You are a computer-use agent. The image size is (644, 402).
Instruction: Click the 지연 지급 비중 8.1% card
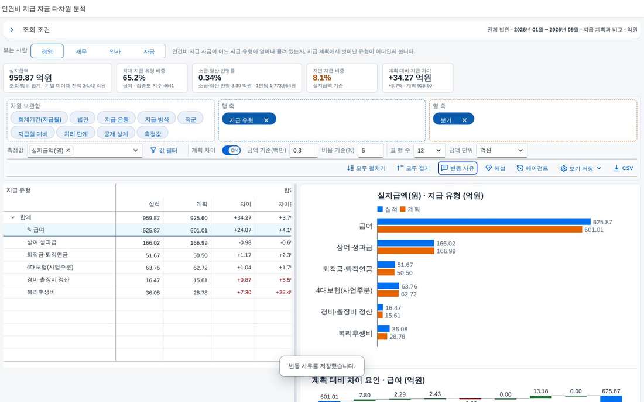[x=342, y=78]
